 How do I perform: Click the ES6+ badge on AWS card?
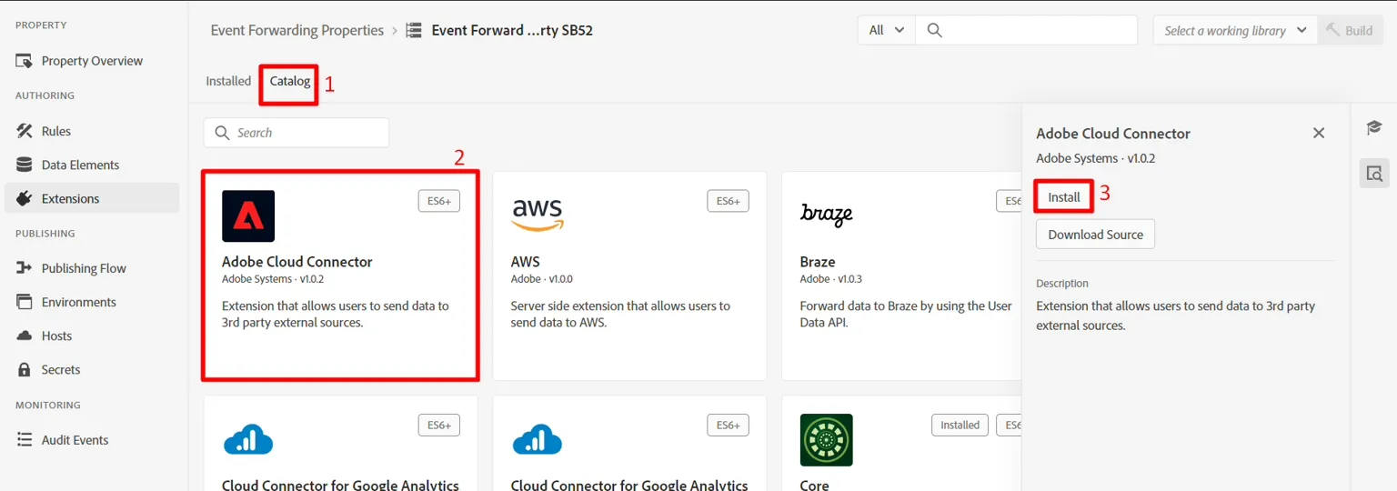click(x=728, y=201)
